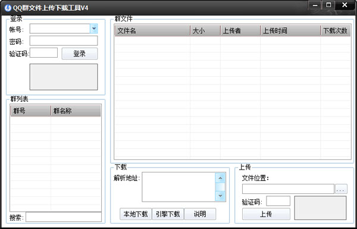Focus the 帐号 account combo box field
The height and width of the screenshot is (229, 357).
[x=64, y=29]
